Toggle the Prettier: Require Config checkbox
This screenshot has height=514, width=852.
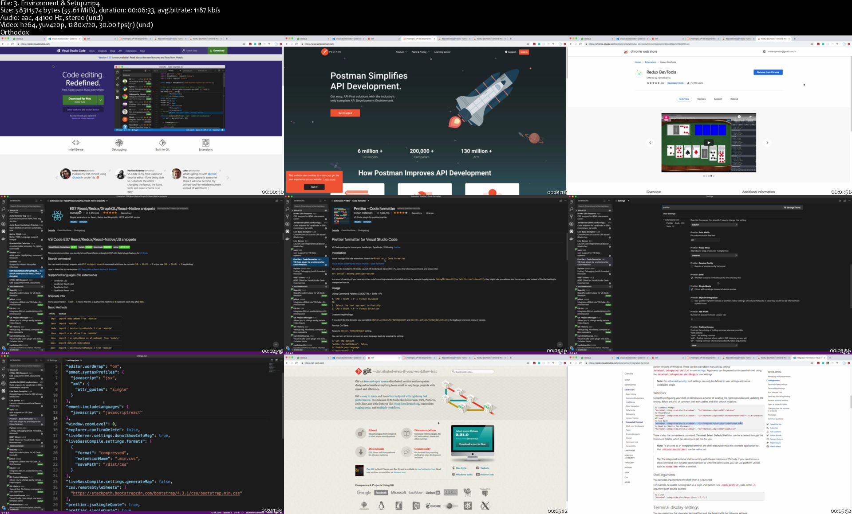tap(692, 266)
